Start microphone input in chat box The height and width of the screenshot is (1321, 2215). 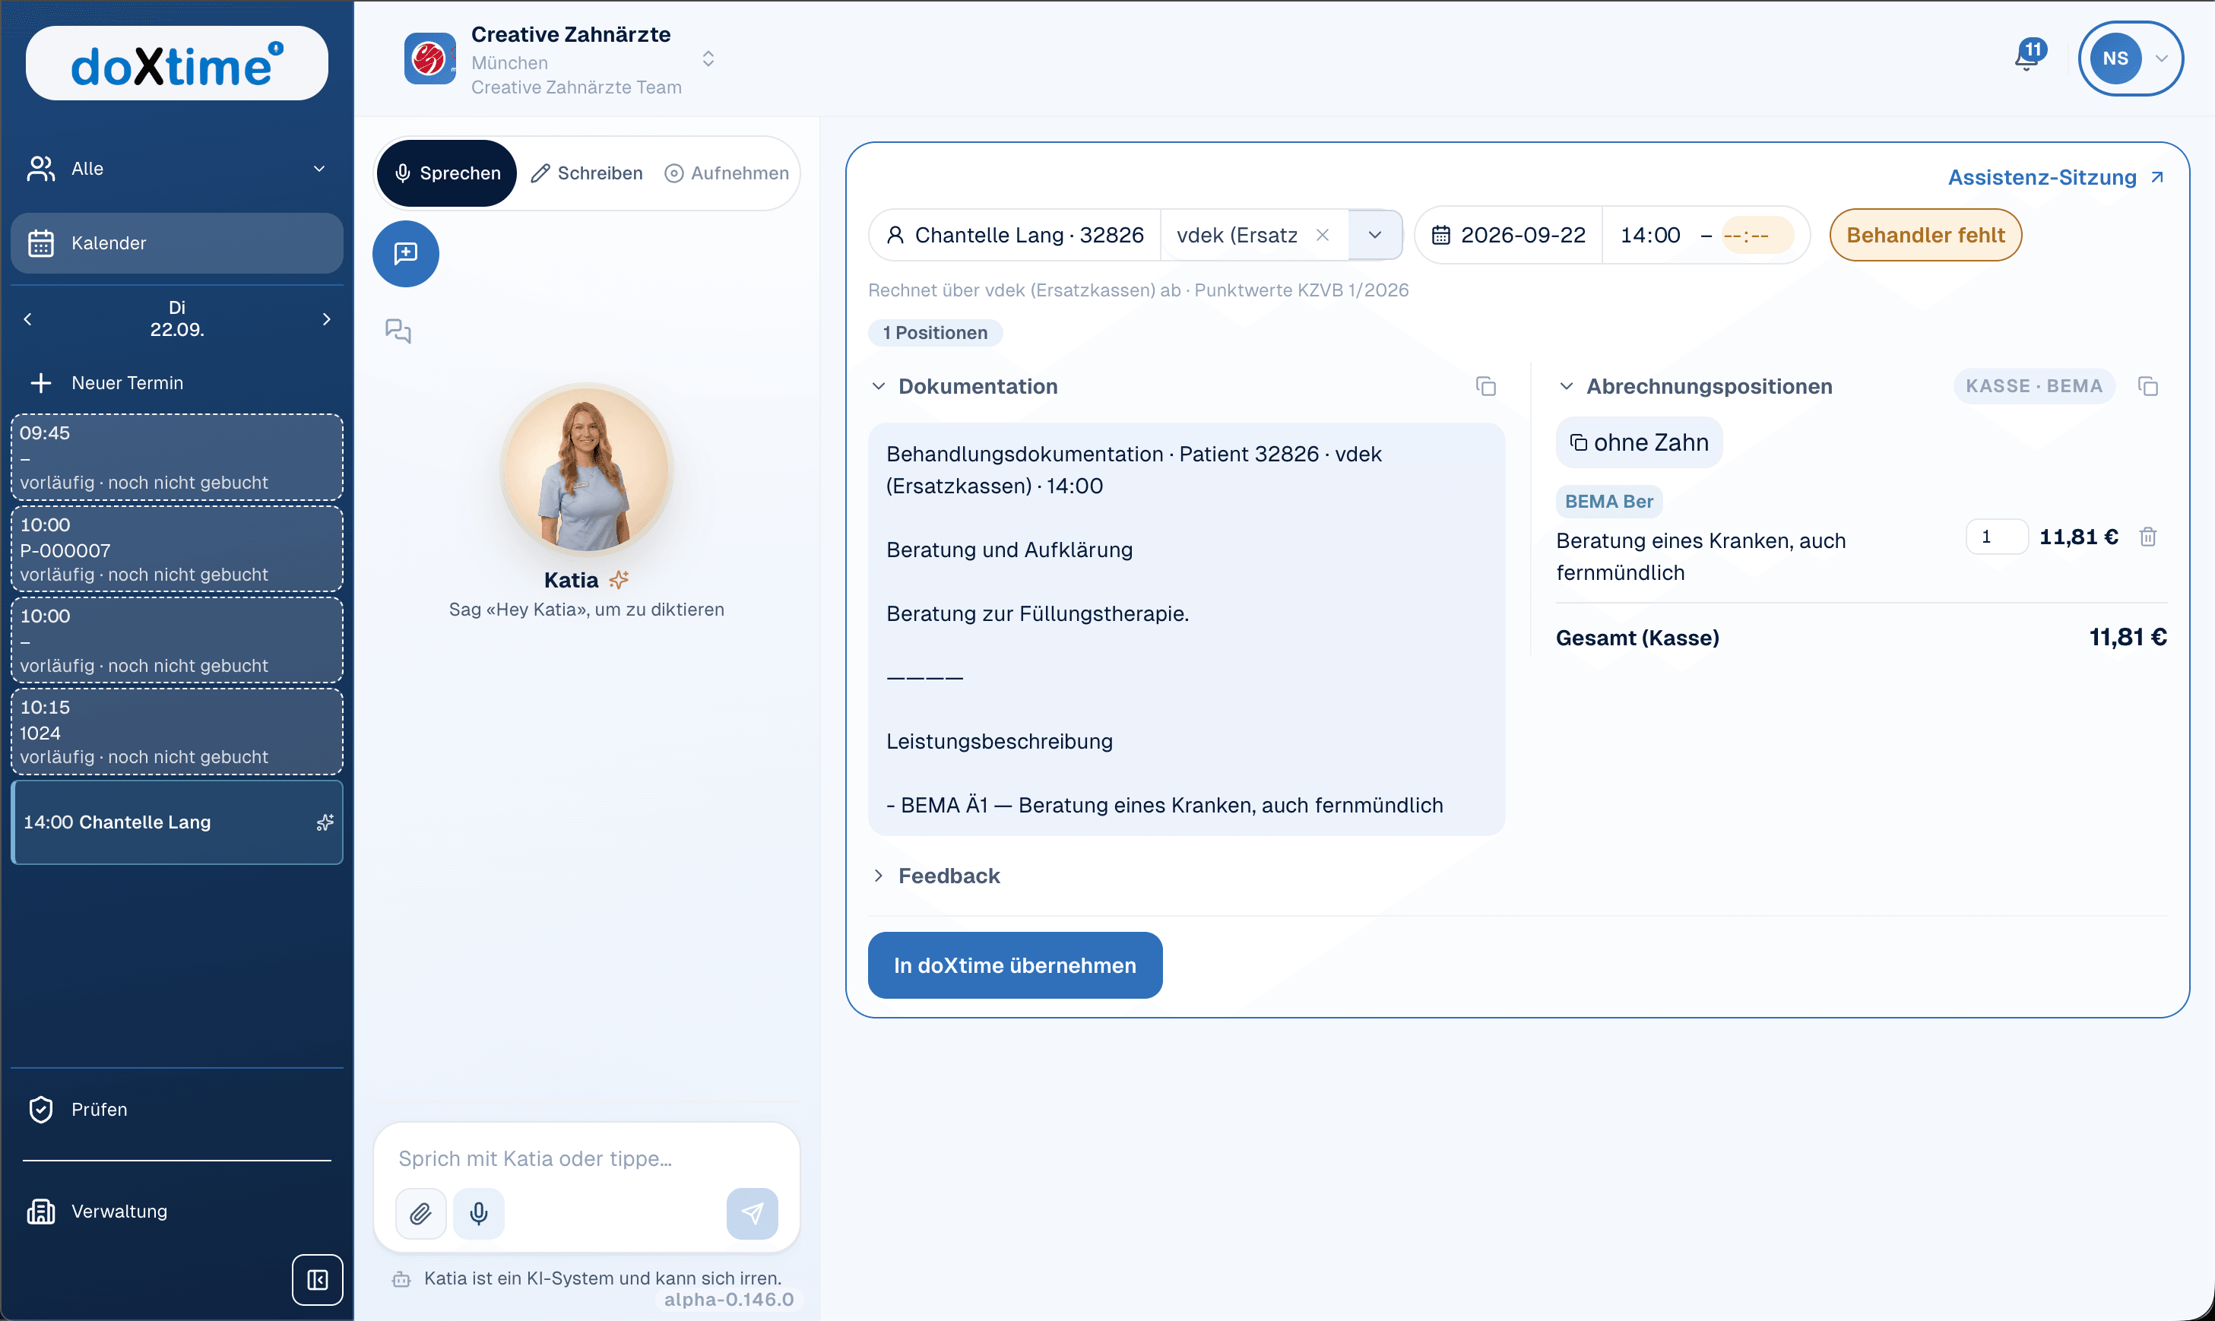pyautogui.click(x=479, y=1212)
